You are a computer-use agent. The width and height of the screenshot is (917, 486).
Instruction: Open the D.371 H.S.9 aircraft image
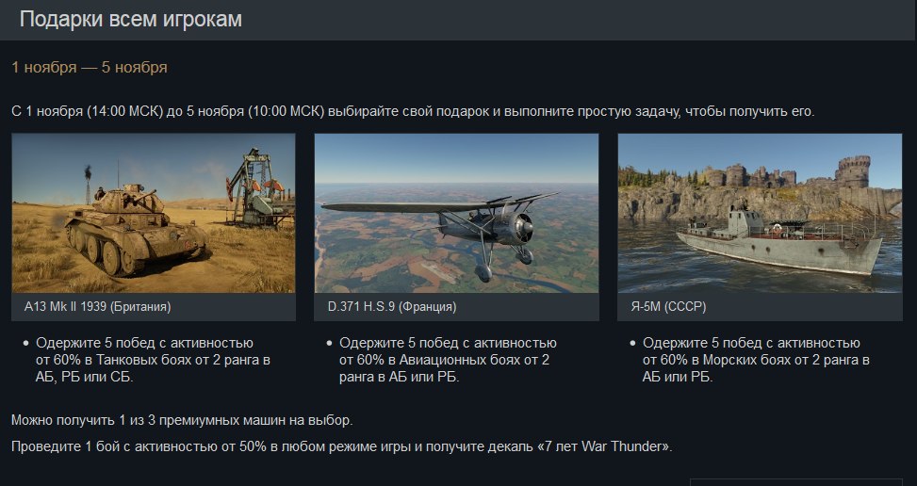point(456,213)
